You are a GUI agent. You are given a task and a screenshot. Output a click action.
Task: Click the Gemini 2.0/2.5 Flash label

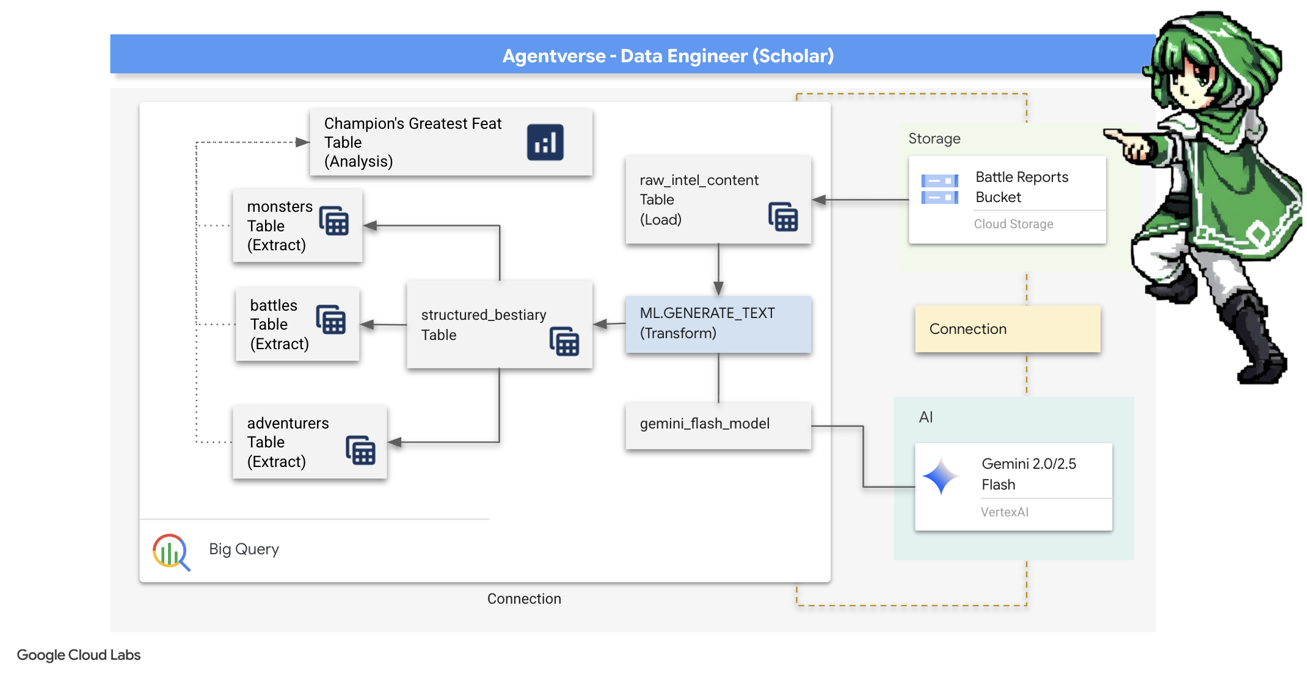click(x=1028, y=474)
